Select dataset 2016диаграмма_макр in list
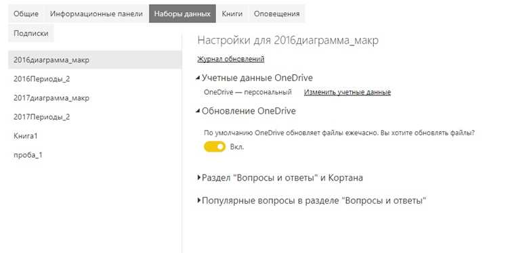 pos(95,60)
